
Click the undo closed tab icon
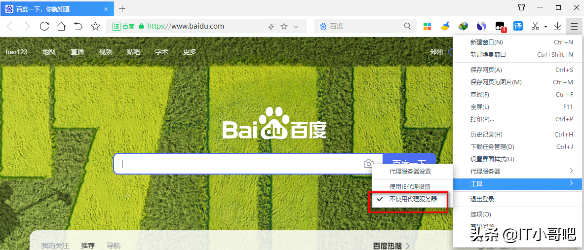(78, 26)
